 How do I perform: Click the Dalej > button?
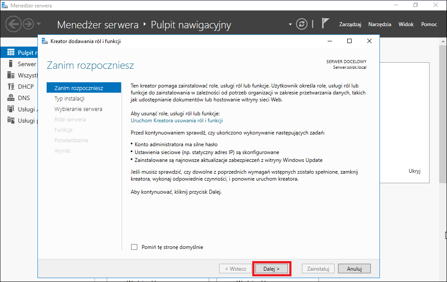tap(271, 269)
